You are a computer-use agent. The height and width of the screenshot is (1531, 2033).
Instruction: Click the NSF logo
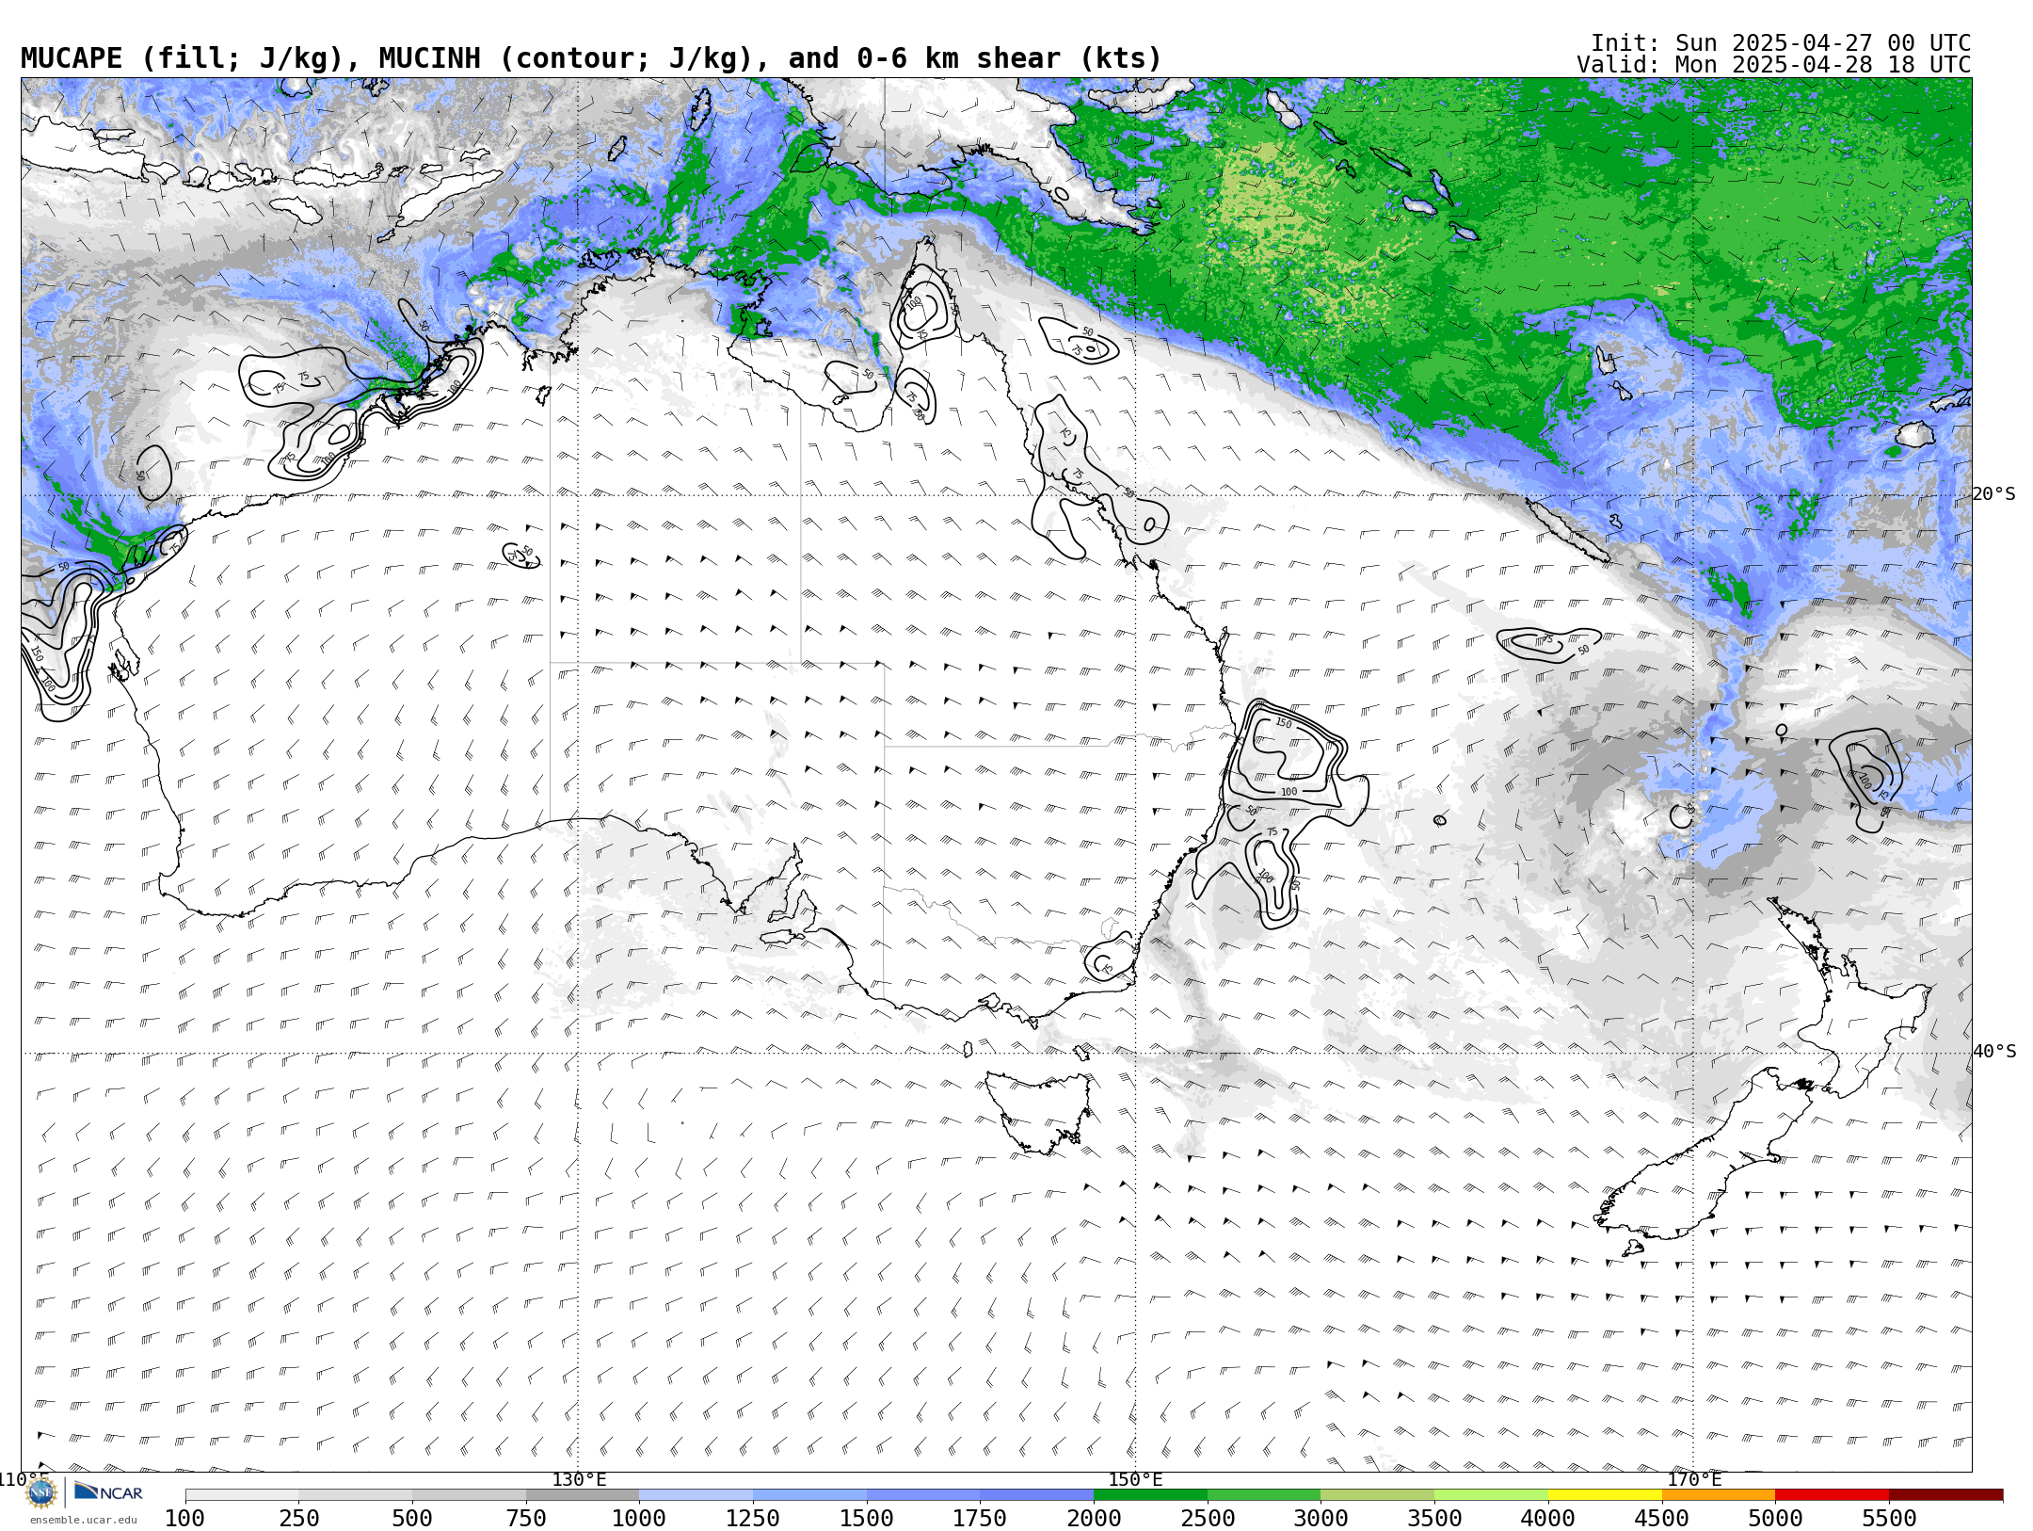41,1492
